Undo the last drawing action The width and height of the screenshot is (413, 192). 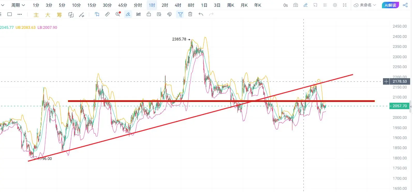201,14
